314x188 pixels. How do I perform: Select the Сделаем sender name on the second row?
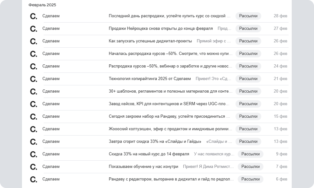pyautogui.click(x=51, y=29)
